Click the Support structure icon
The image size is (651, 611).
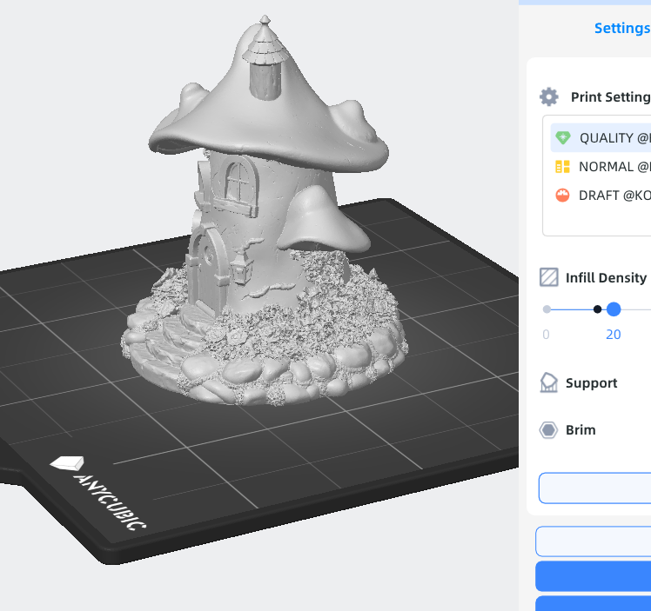548,383
